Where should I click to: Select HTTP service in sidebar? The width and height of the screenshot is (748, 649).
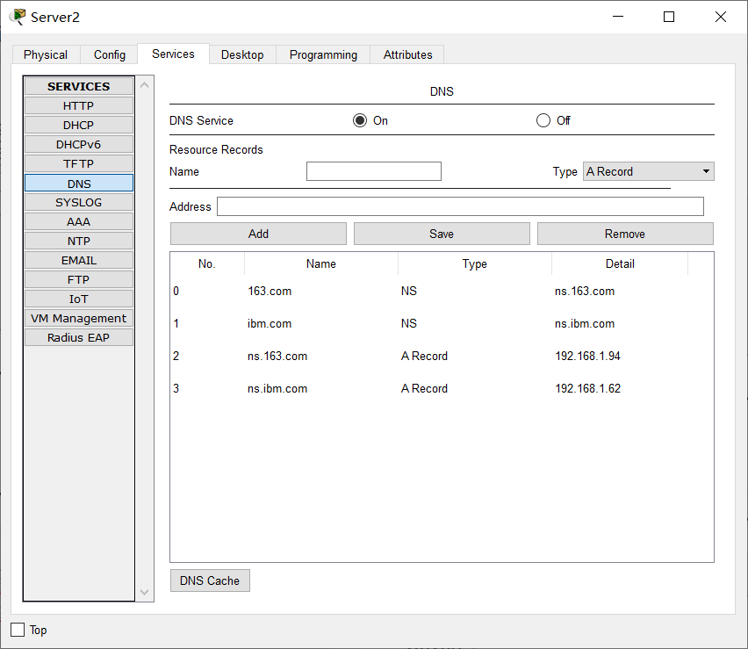click(79, 105)
